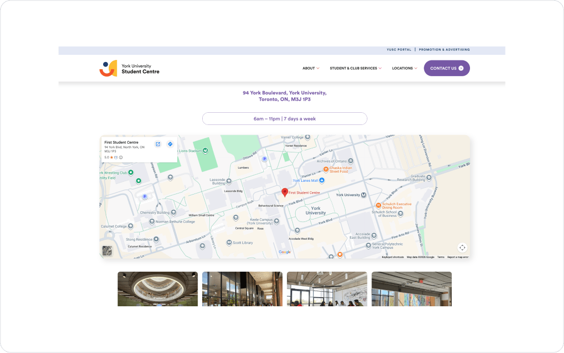Select the Scott Library marker icon

coord(229,243)
